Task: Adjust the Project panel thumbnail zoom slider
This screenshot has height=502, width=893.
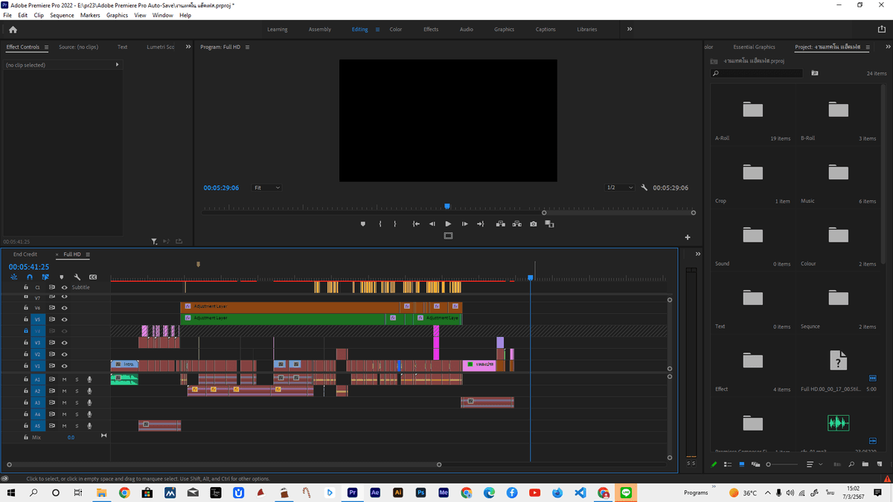Action: [781, 464]
